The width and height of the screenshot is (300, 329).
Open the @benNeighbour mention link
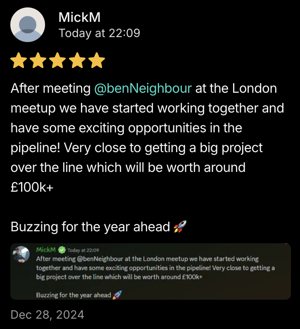coord(143,88)
